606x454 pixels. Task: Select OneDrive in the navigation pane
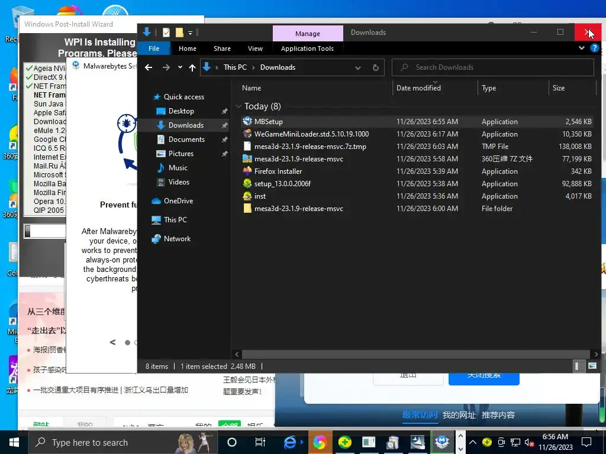click(178, 201)
